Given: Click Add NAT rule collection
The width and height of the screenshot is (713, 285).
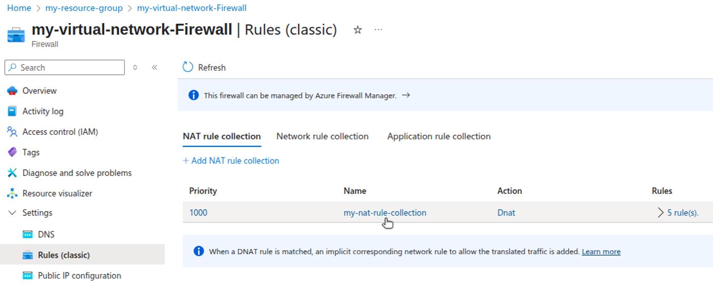Looking at the screenshot, I should click(x=231, y=160).
